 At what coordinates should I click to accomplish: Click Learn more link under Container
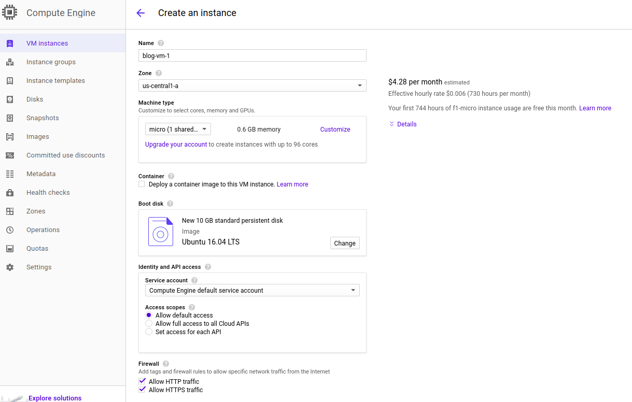292,184
